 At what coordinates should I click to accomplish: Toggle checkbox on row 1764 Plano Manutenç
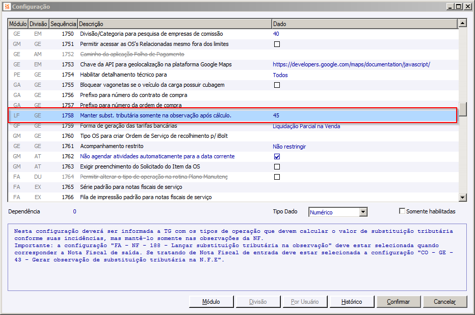click(277, 177)
